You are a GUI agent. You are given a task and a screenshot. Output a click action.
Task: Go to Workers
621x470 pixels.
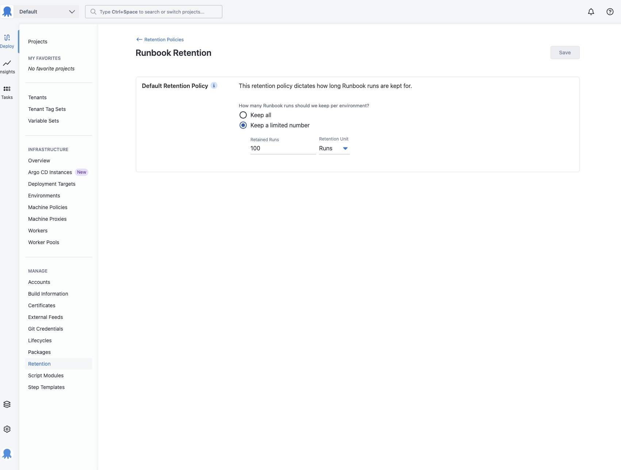[x=38, y=231]
